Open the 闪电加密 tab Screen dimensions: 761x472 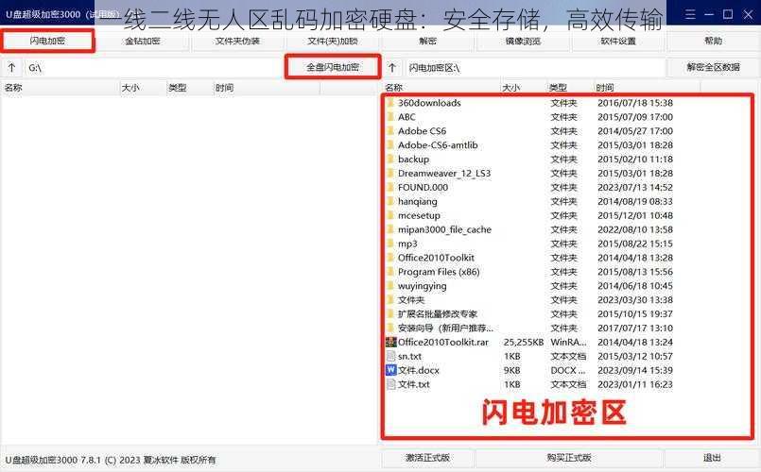47,41
